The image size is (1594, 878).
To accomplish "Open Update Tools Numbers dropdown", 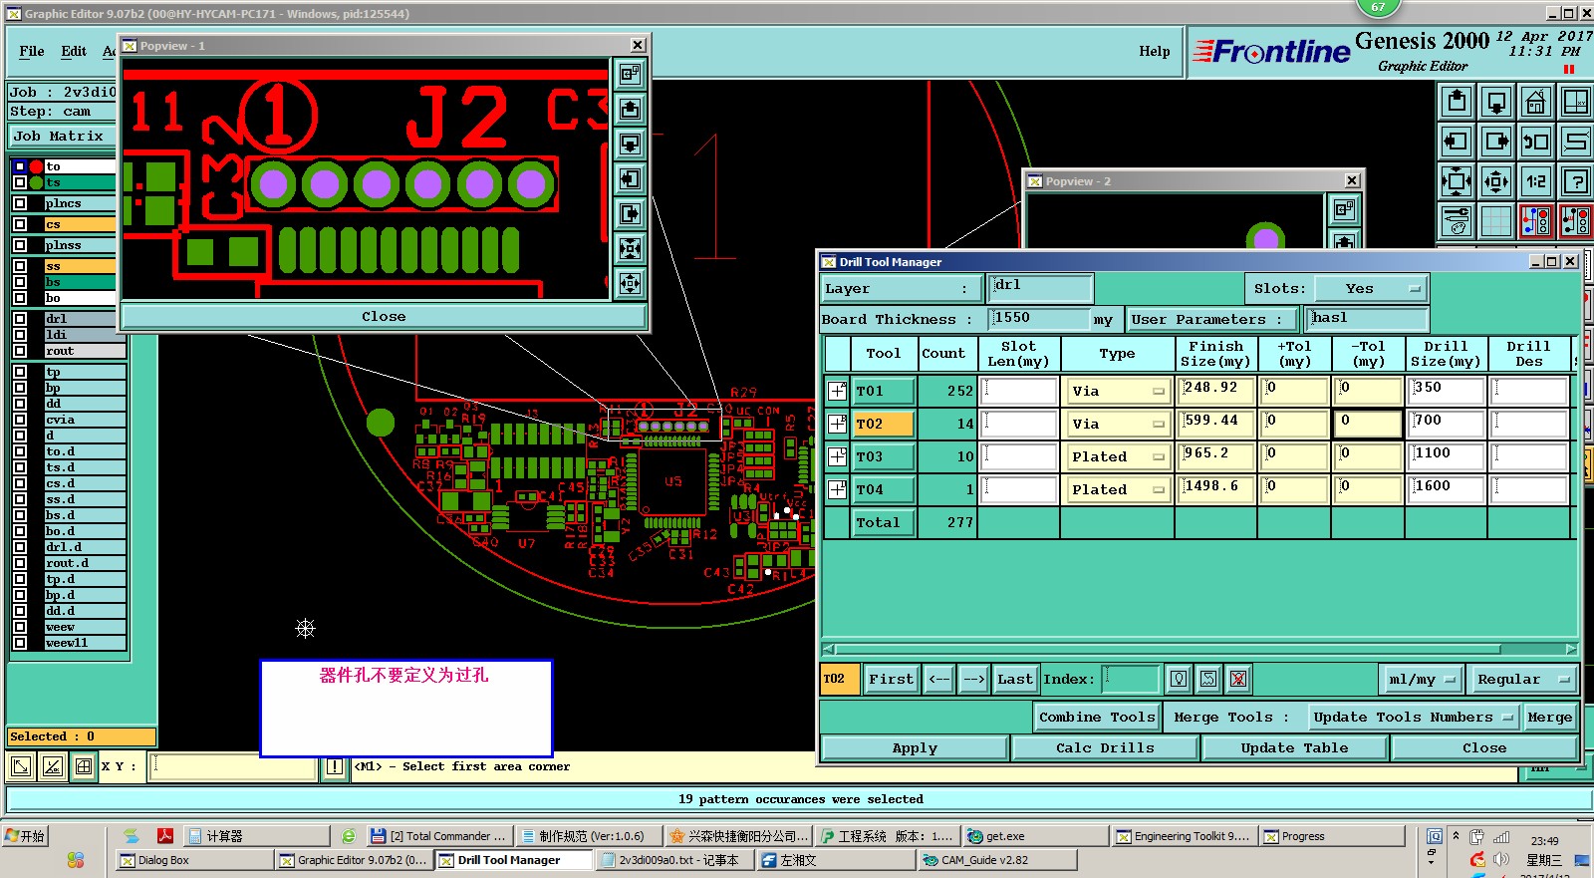I will pos(1413,717).
